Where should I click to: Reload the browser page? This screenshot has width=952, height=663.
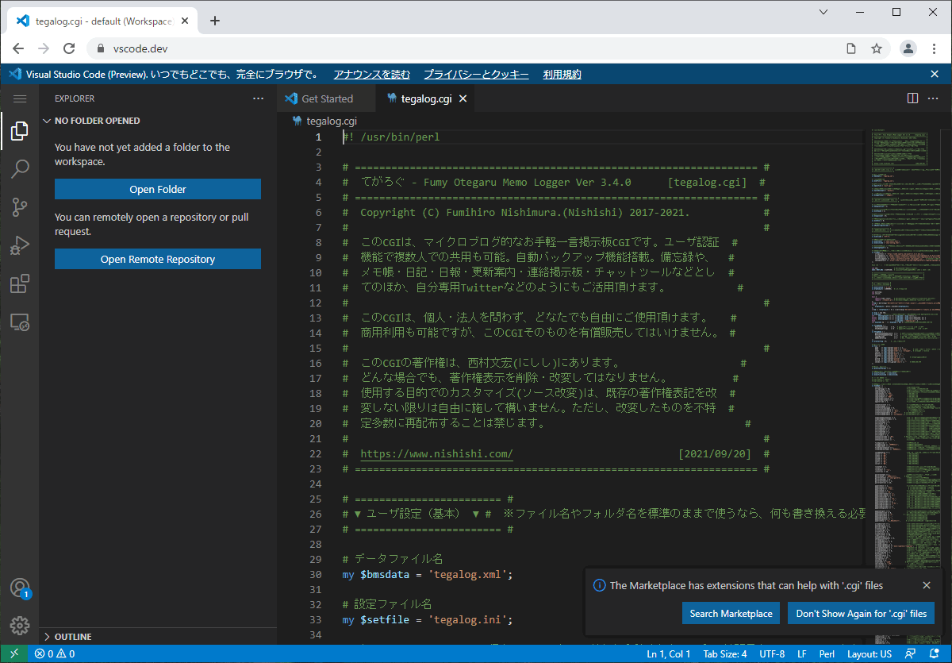70,48
